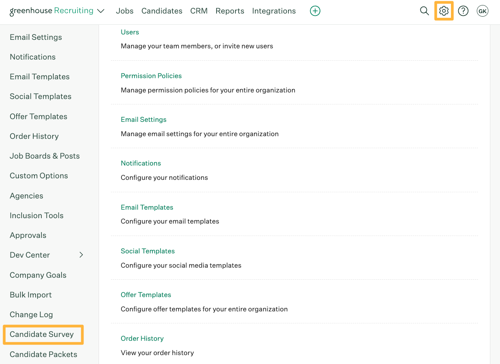Open the Permission Policies link
The height and width of the screenshot is (364, 500).
point(151,76)
